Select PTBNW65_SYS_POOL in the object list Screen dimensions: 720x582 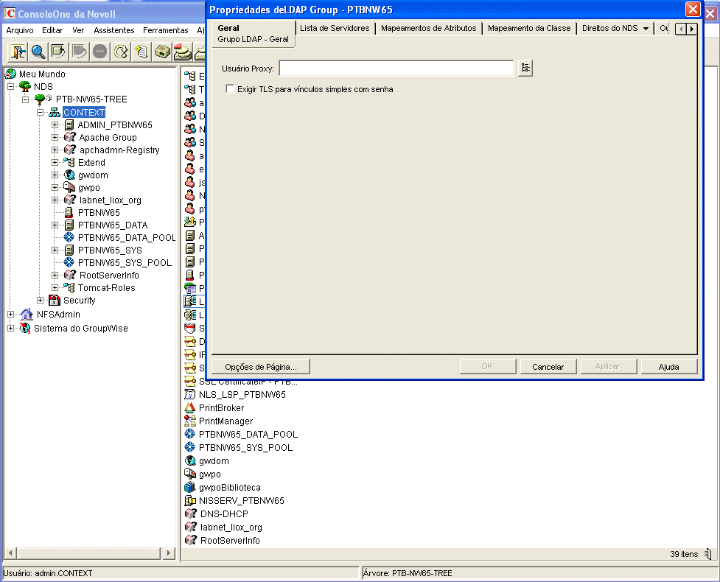pos(245,447)
